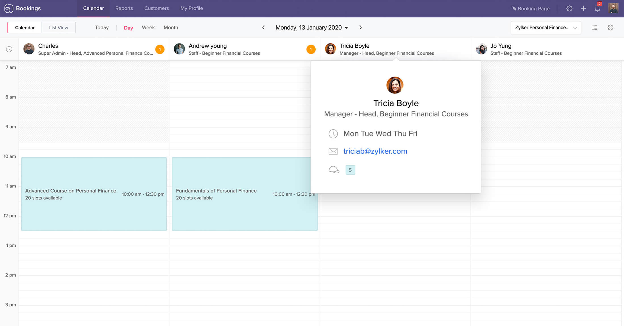Image resolution: width=624 pixels, height=326 pixels.
Task: Go to next day arrow
Action: click(x=361, y=27)
